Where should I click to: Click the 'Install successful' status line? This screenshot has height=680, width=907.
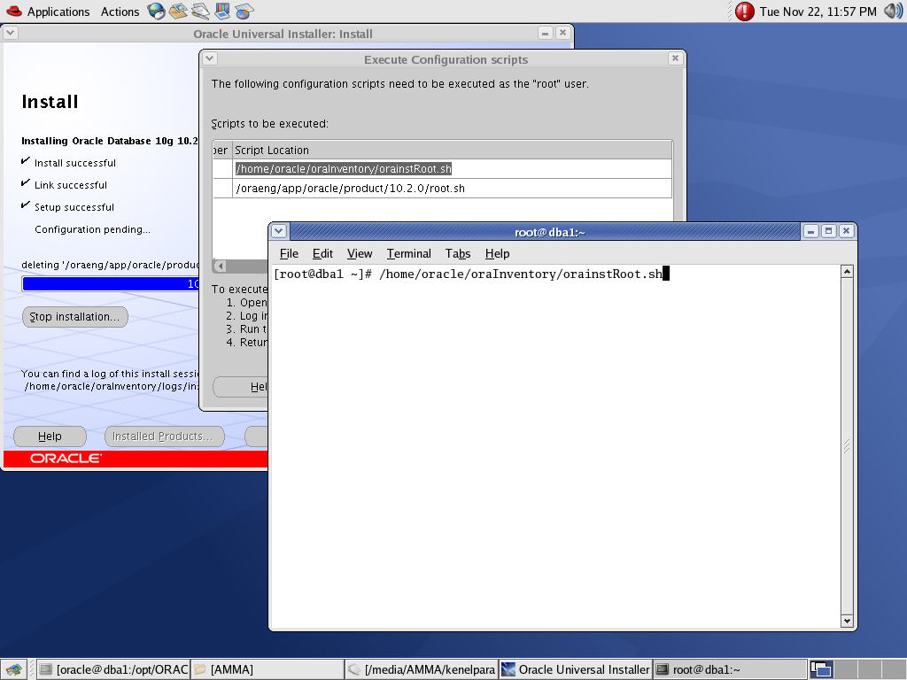74,163
